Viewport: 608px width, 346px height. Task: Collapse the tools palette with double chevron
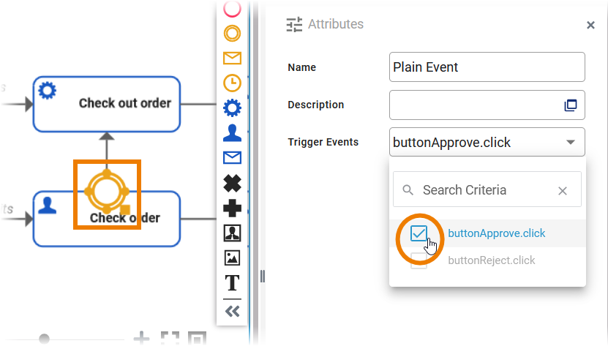click(x=232, y=312)
